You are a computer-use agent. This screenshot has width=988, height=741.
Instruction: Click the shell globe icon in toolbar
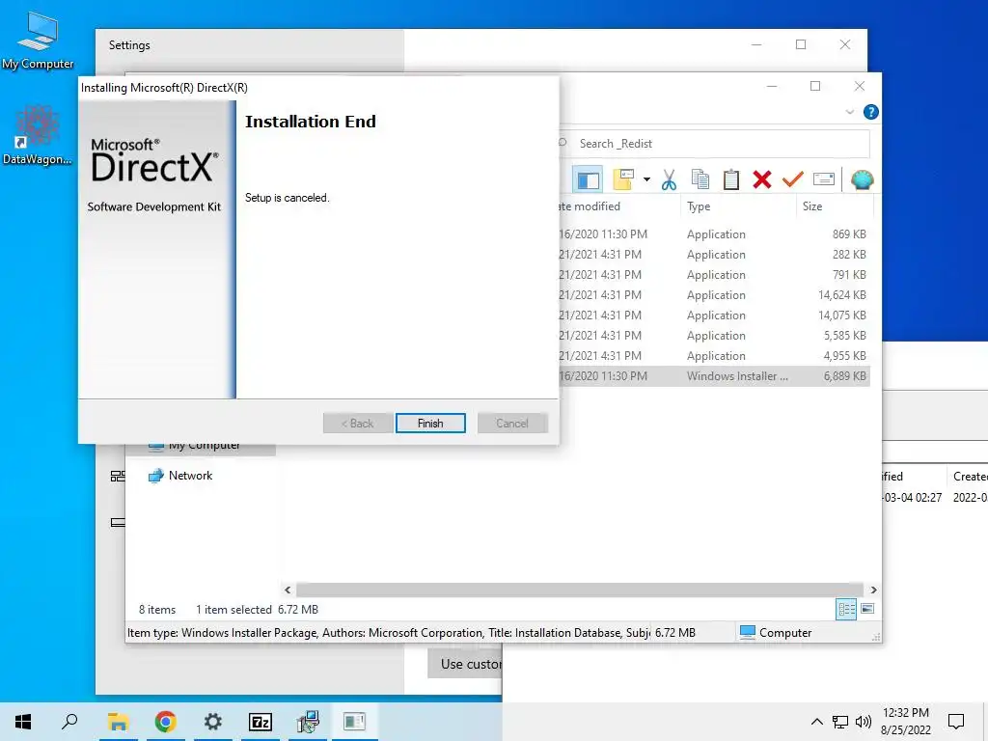point(862,180)
